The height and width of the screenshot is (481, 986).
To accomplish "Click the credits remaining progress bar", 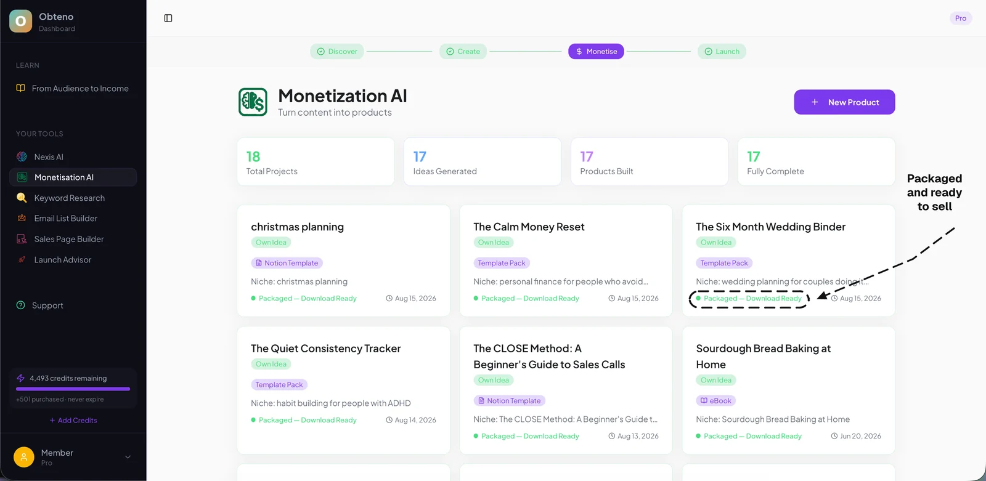I will (73, 389).
